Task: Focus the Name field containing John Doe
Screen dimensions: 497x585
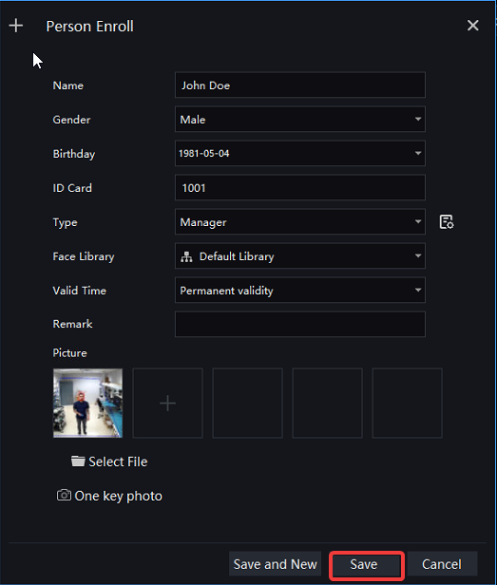Action: point(300,85)
